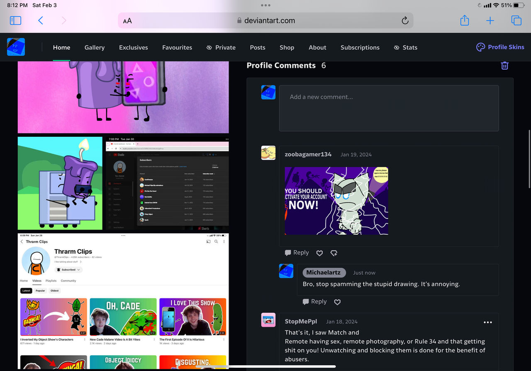Open the StopMePpl username link
531x371 pixels.
[300, 322]
